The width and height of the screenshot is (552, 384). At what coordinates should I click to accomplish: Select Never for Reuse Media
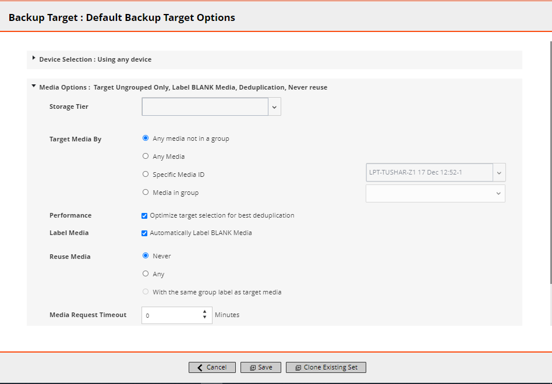[x=146, y=255]
